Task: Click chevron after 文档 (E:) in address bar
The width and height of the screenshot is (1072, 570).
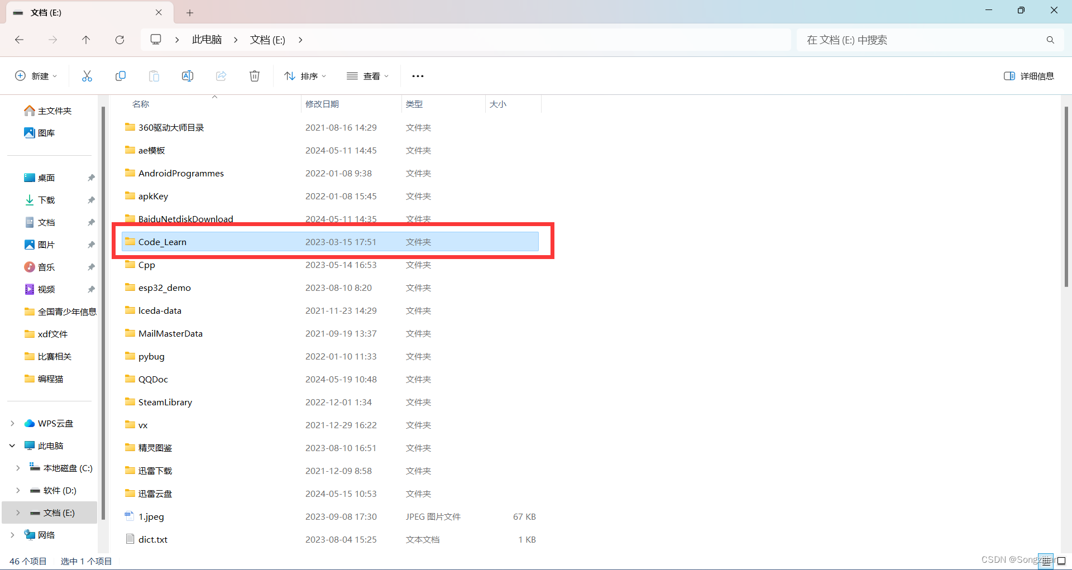Action: pyautogui.click(x=300, y=40)
